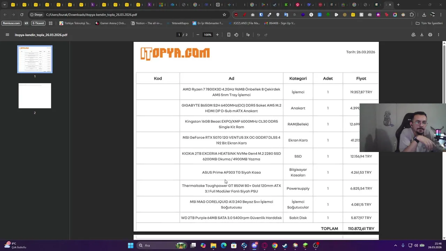Click the Kategori column header
The height and width of the screenshot is (251, 446).
(298, 78)
